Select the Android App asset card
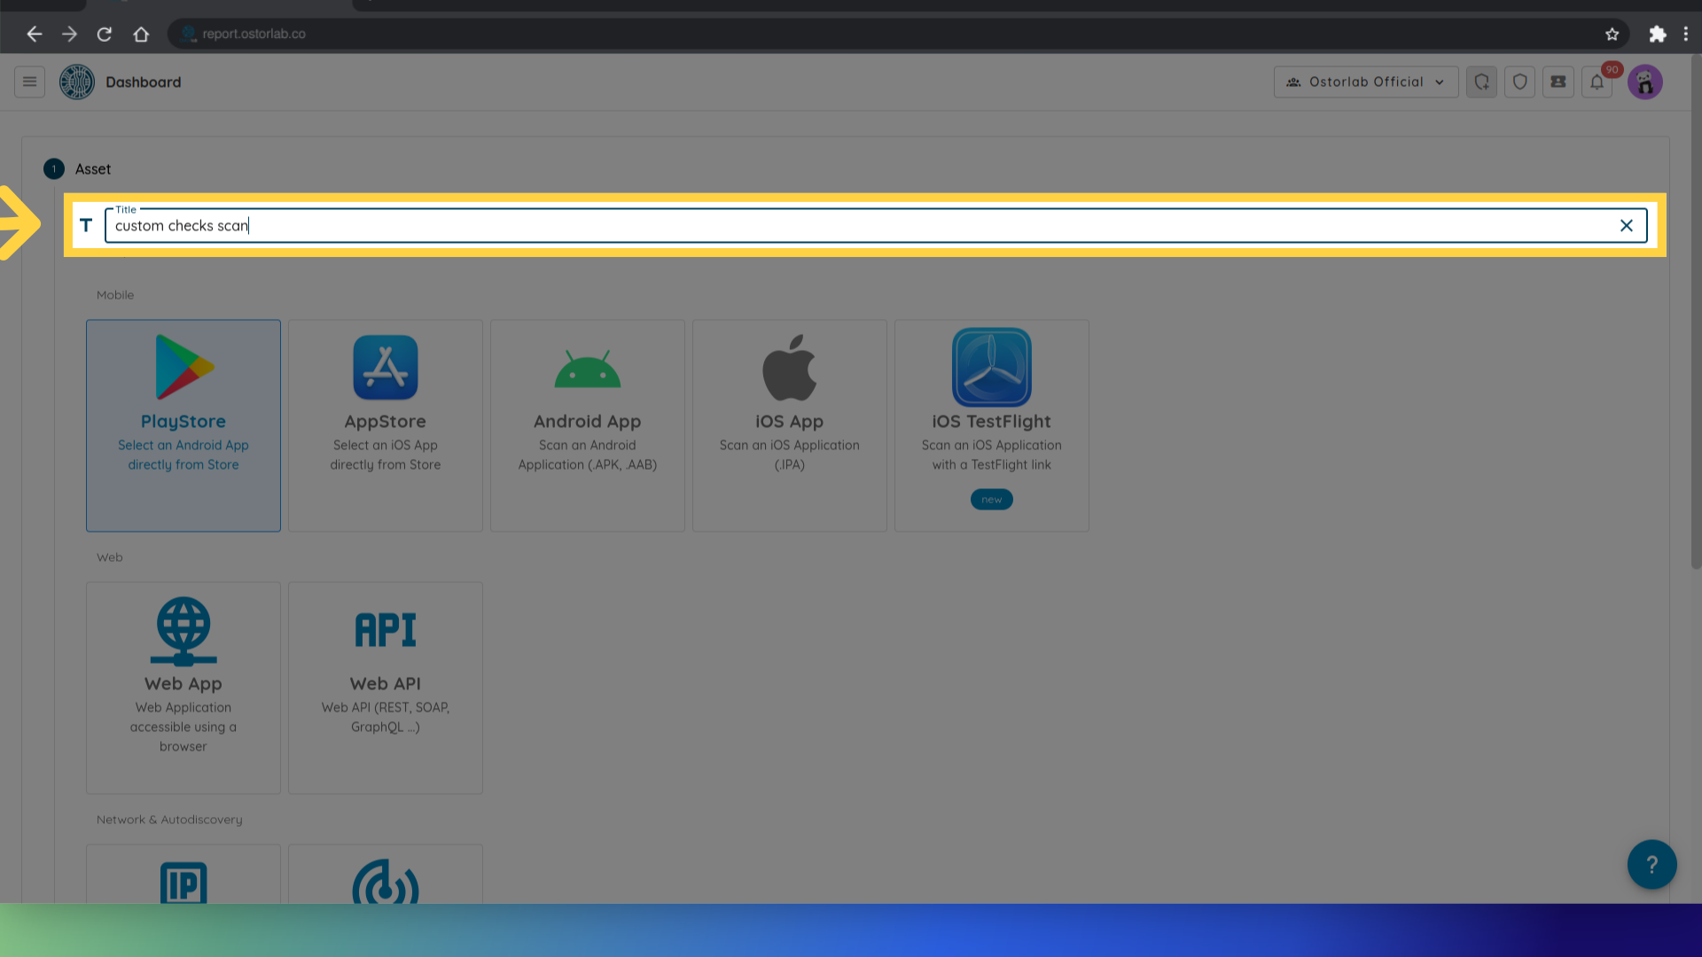This screenshot has height=957, width=1702. point(588,425)
